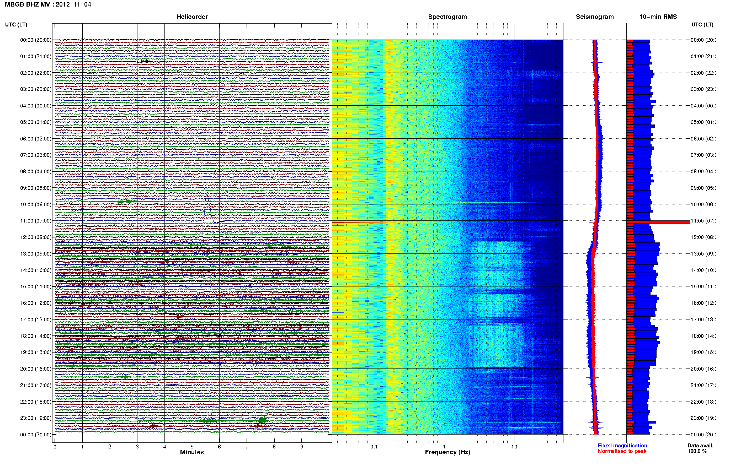Screen dimensions: 746x466
Task: Click the left time label '09:00 (05:00)'
Action: (36, 188)
